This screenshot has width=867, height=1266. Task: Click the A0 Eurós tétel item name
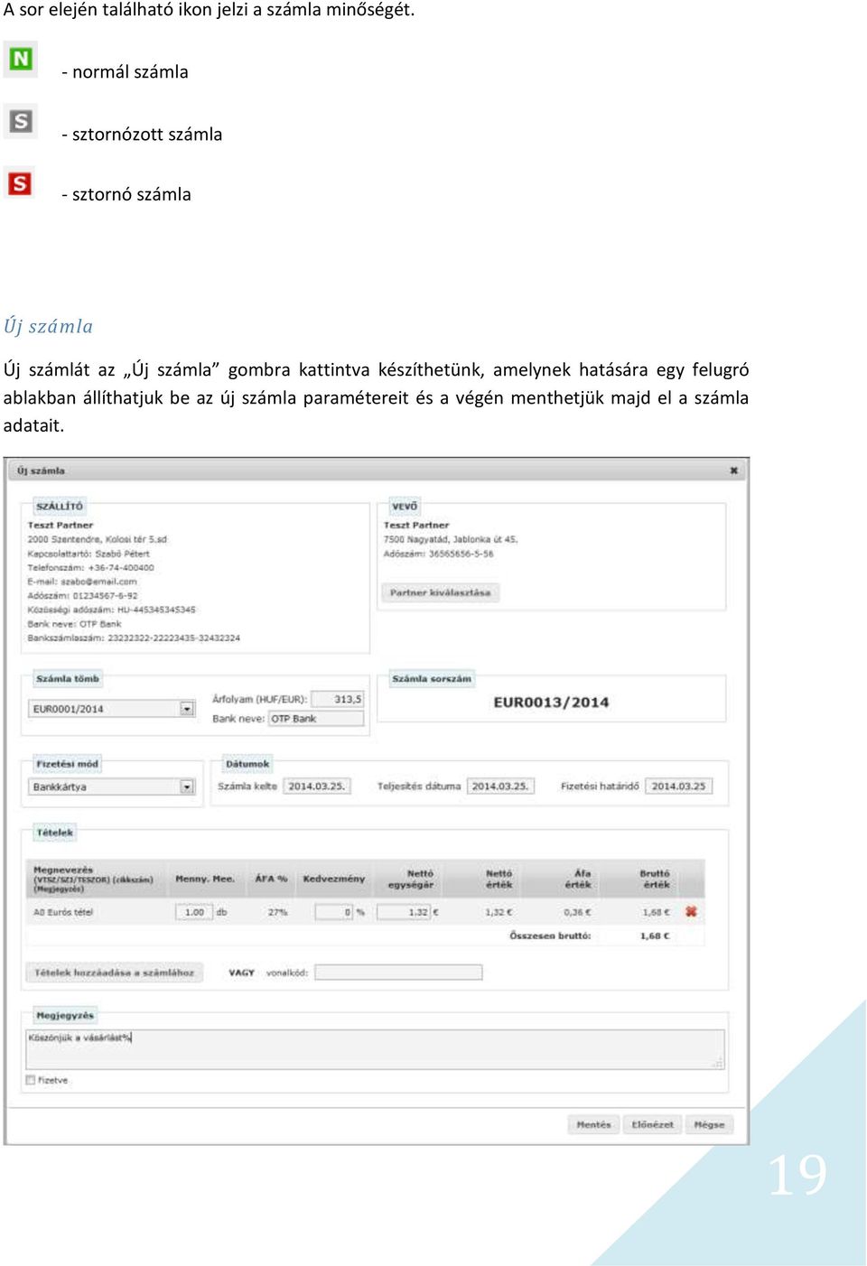click(63, 912)
